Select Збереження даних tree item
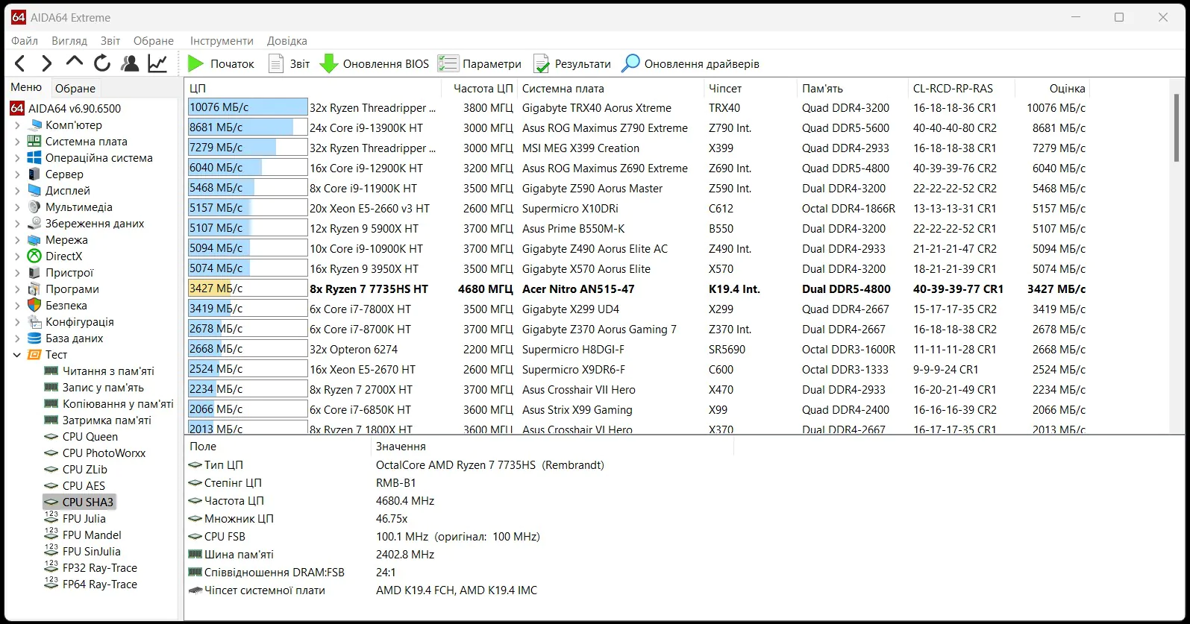This screenshot has width=1190, height=624. pyautogui.click(x=86, y=224)
